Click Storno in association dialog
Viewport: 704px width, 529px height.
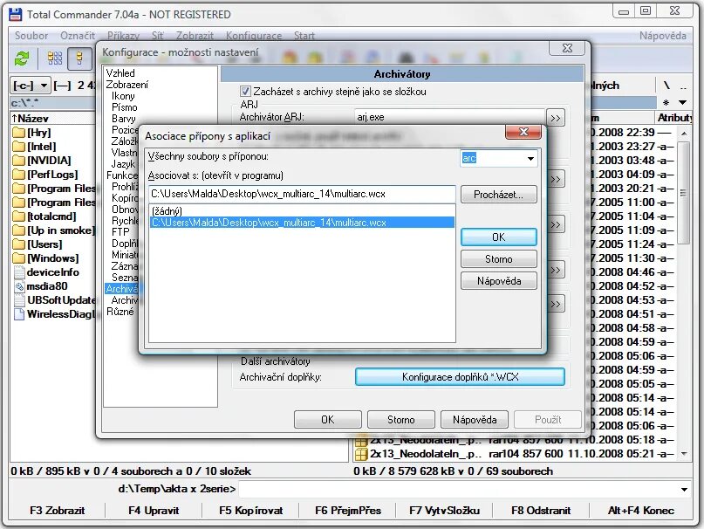coord(498,259)
